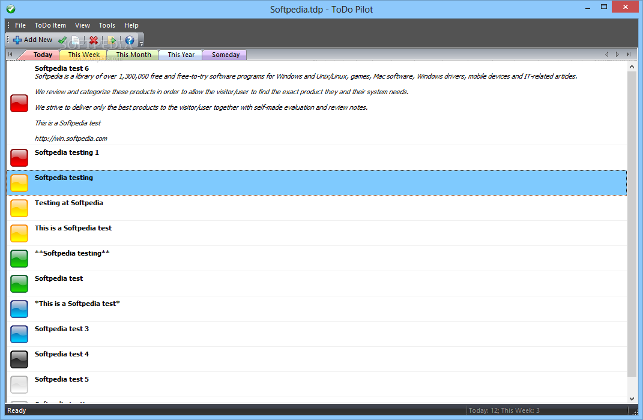Click yellow icon of This is a Softpedia test
The width and height of the screenshot is (643, 420).
click(x=19, y=233)
